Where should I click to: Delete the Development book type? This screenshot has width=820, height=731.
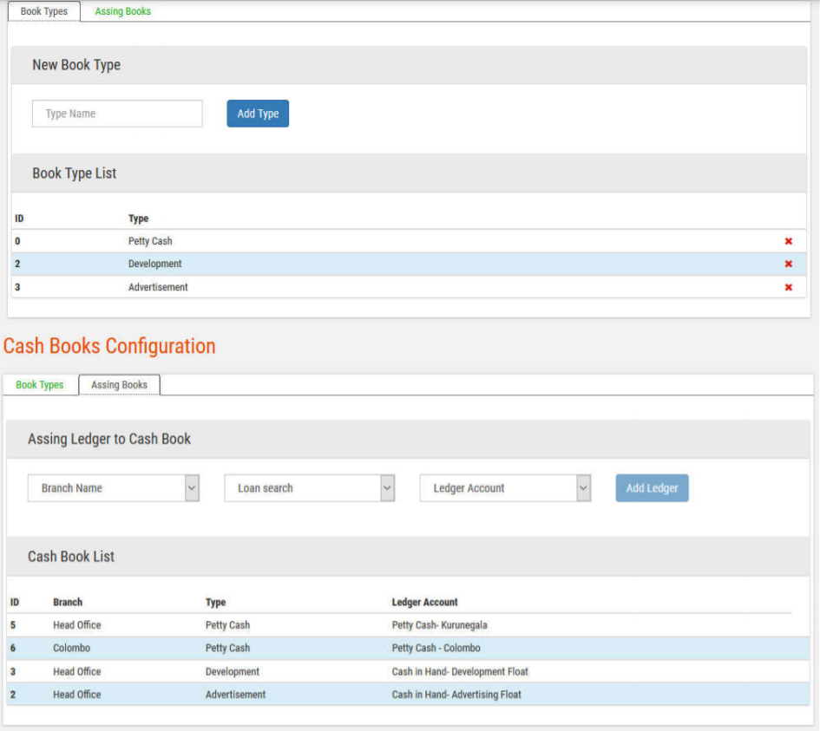tap(788, 264)
